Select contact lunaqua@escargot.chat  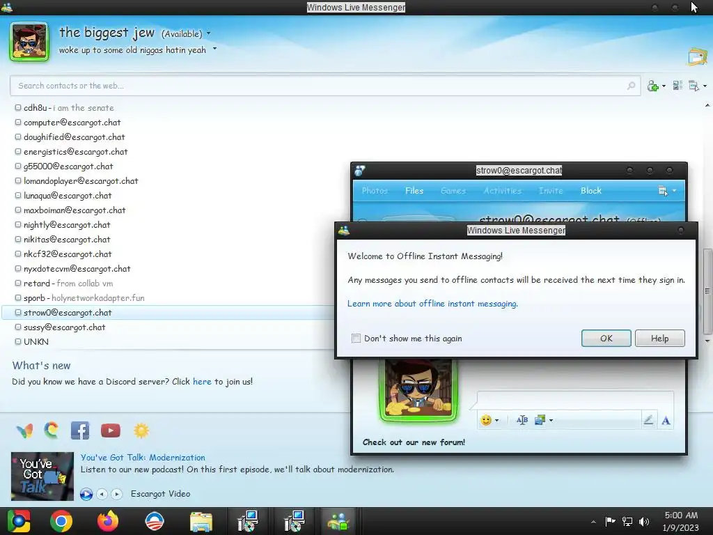63,195
